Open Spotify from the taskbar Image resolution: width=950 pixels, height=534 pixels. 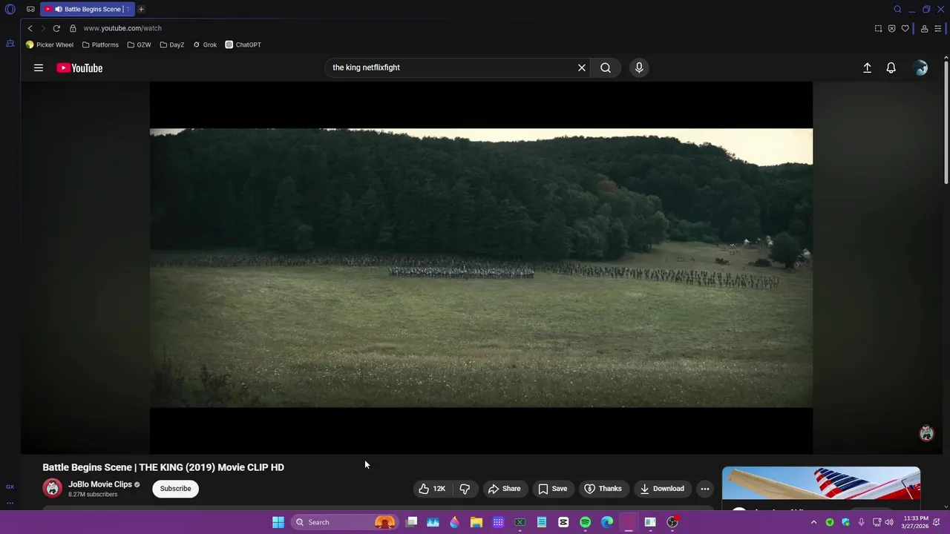(x=585, y=522)
